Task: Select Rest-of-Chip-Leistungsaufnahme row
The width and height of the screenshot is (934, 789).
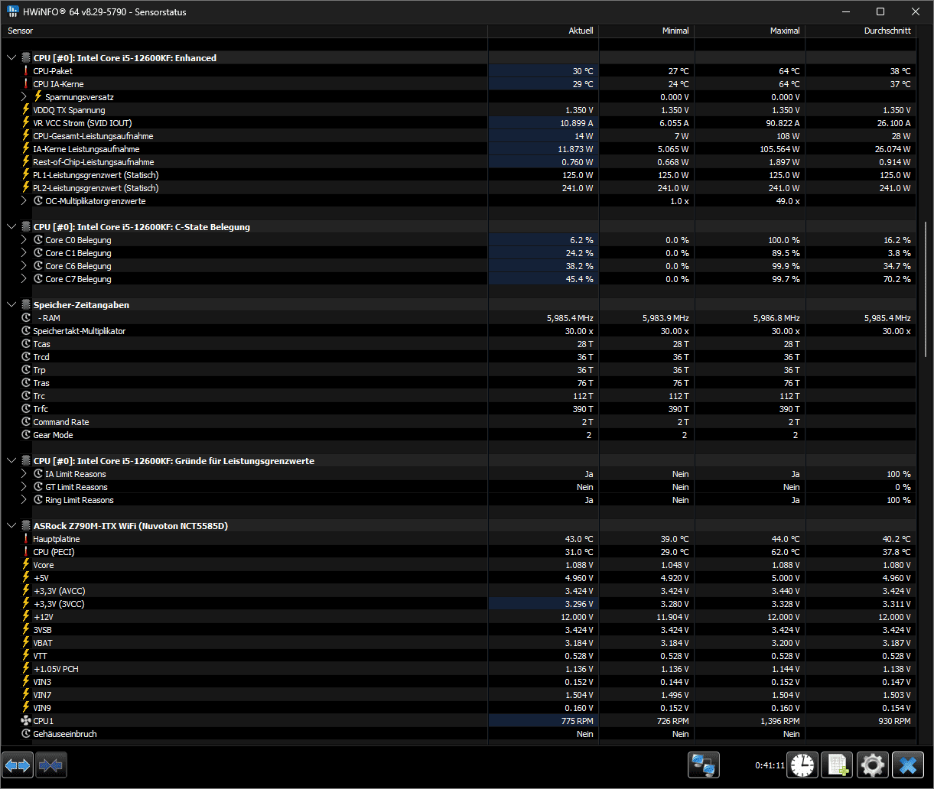Action: (x=459, y=162)
